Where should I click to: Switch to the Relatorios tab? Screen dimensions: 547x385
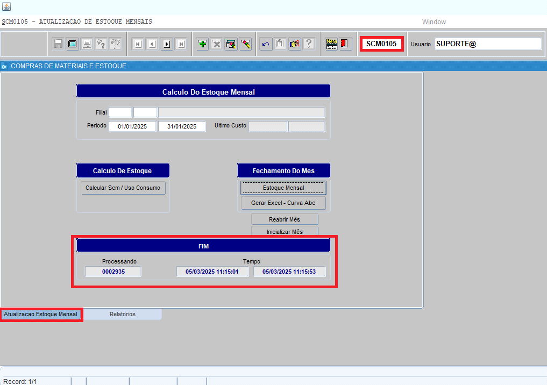coord(123,314)
